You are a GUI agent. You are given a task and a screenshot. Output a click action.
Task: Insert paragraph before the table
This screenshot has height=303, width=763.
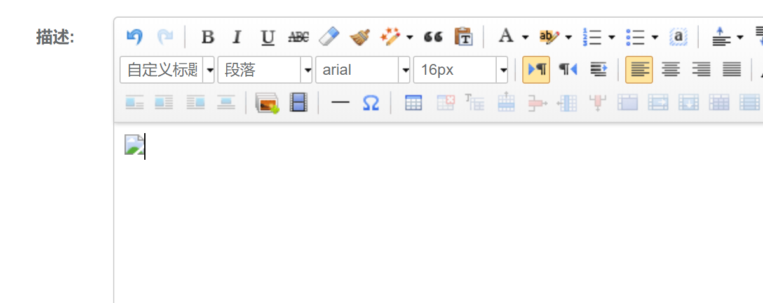tap(475, 102)
